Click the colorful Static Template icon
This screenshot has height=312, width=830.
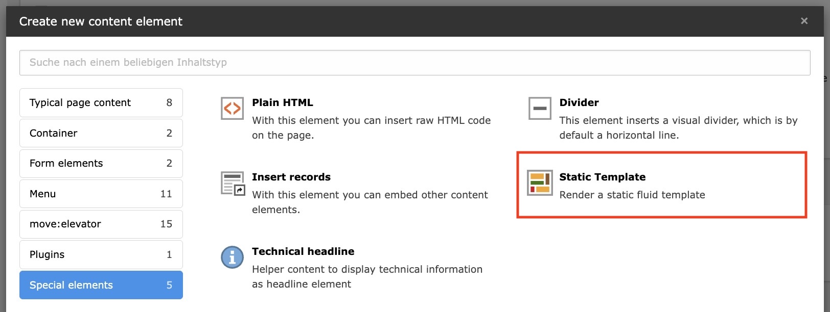click(x=540, y=183)
